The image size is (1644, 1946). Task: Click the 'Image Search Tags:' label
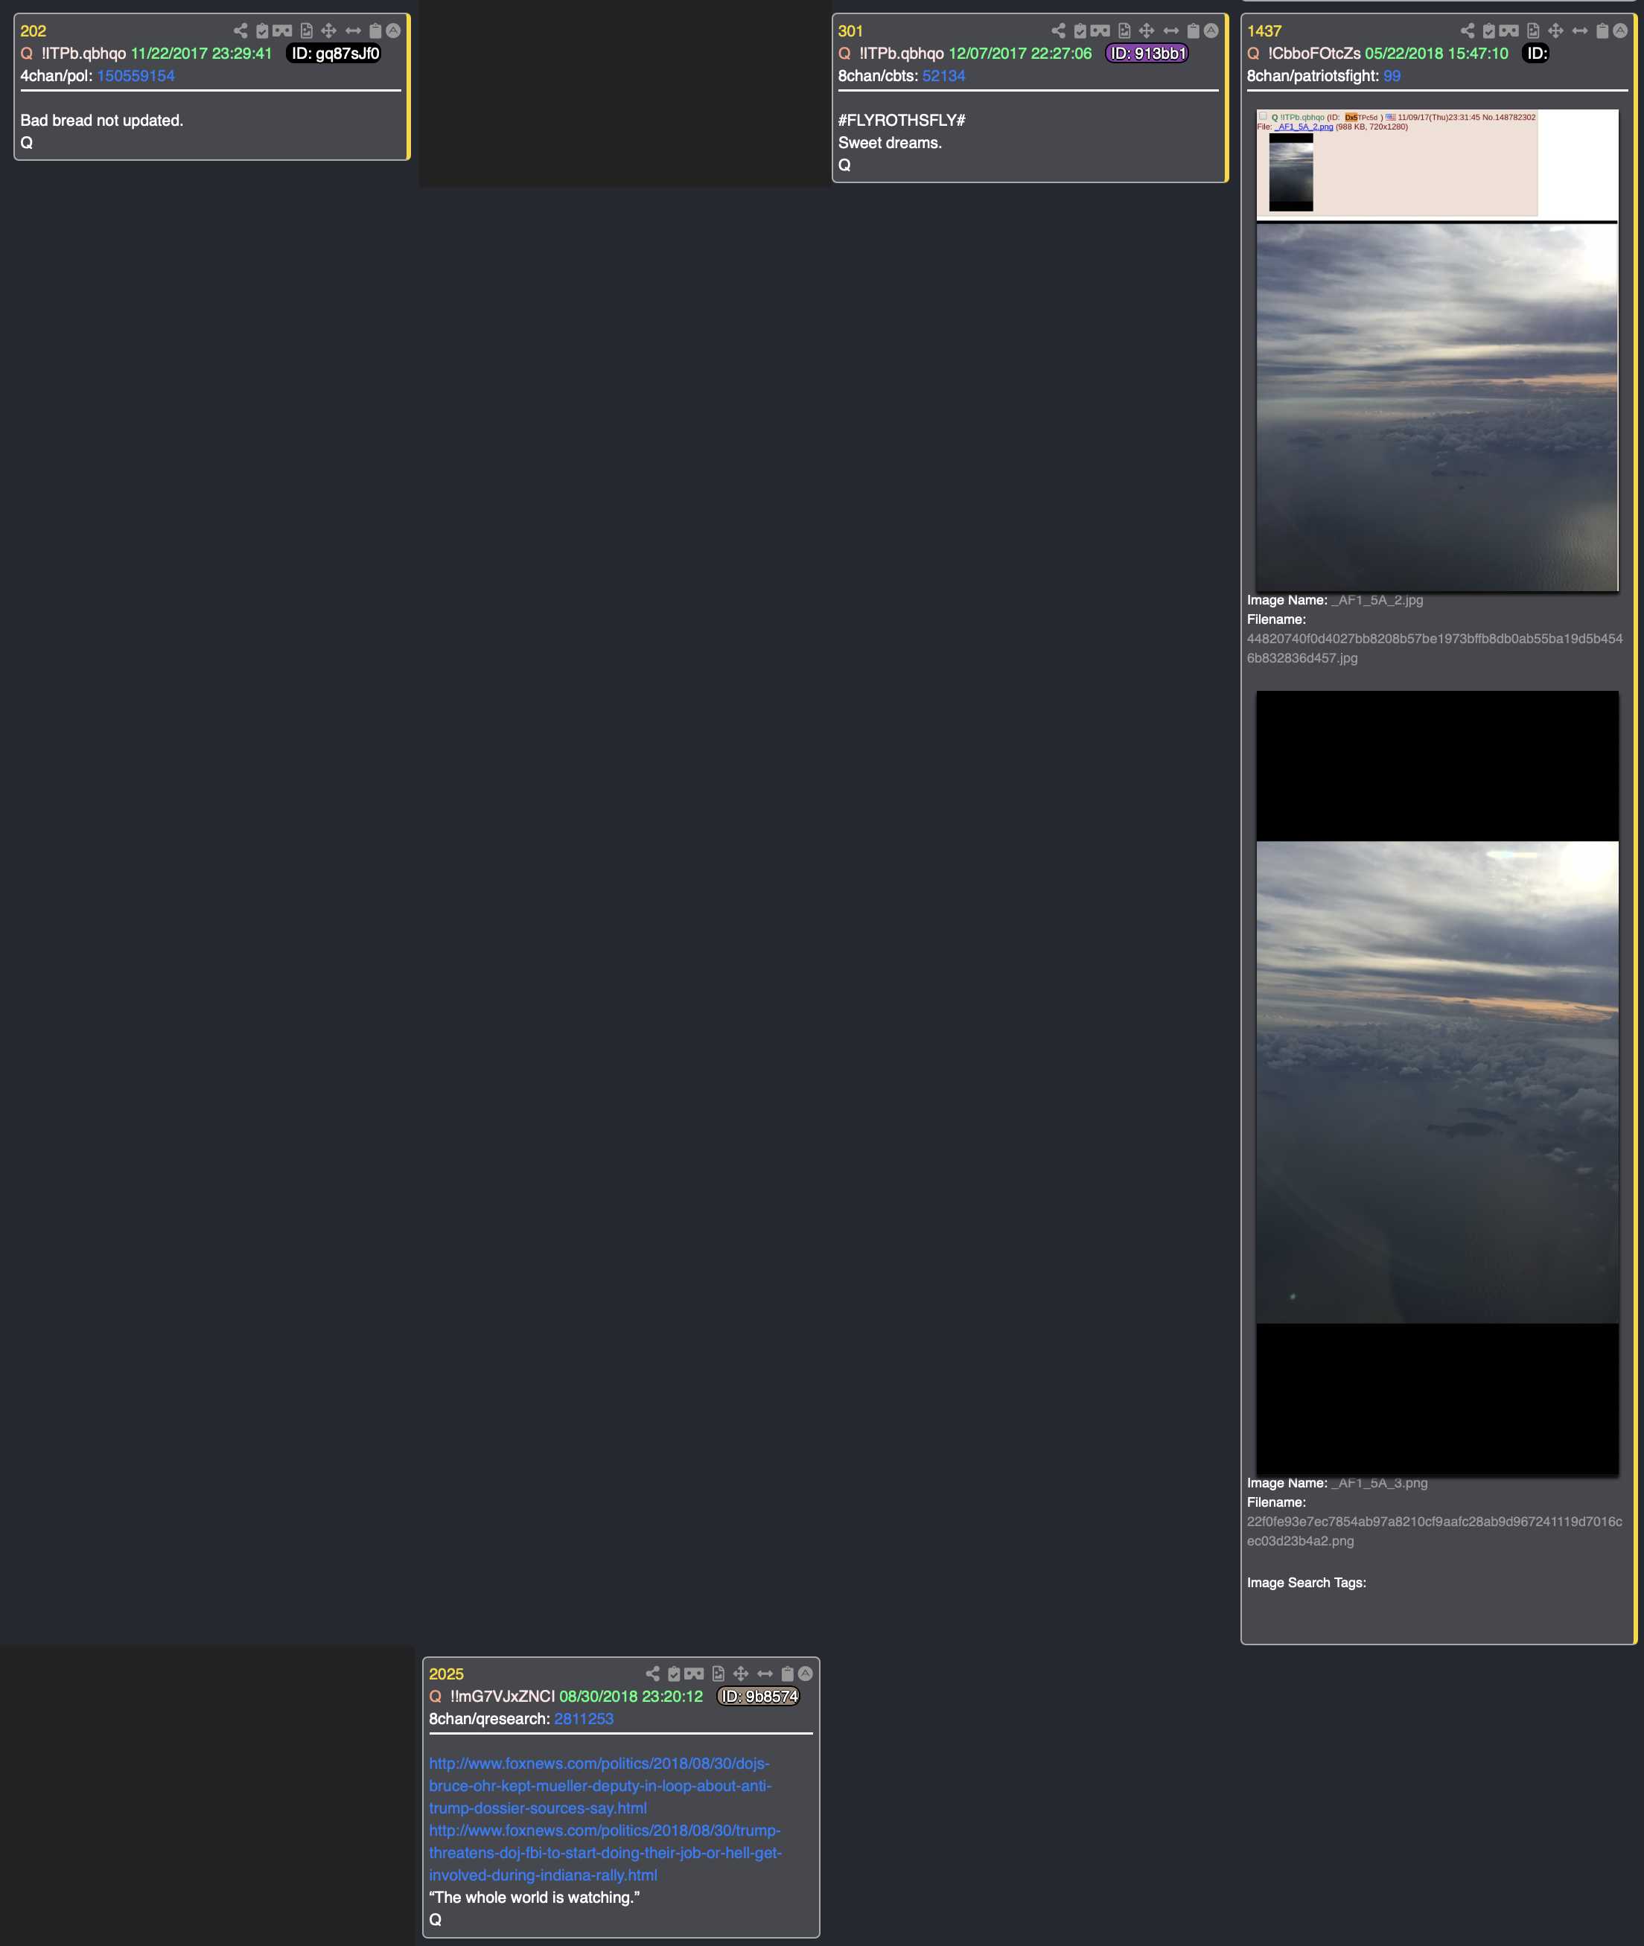[1307, 1583]
